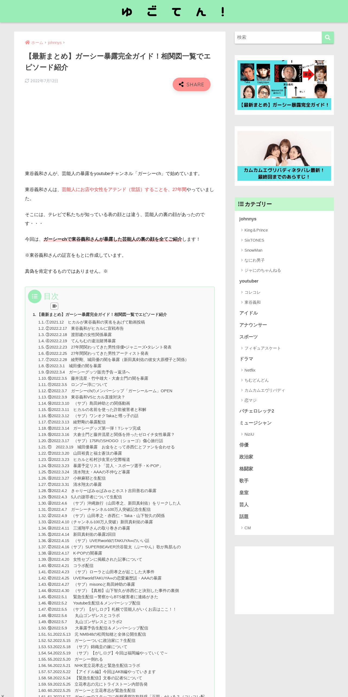Viewport: 348px width, 697px height.
Task: Select NiziU category
Action: 249,434
